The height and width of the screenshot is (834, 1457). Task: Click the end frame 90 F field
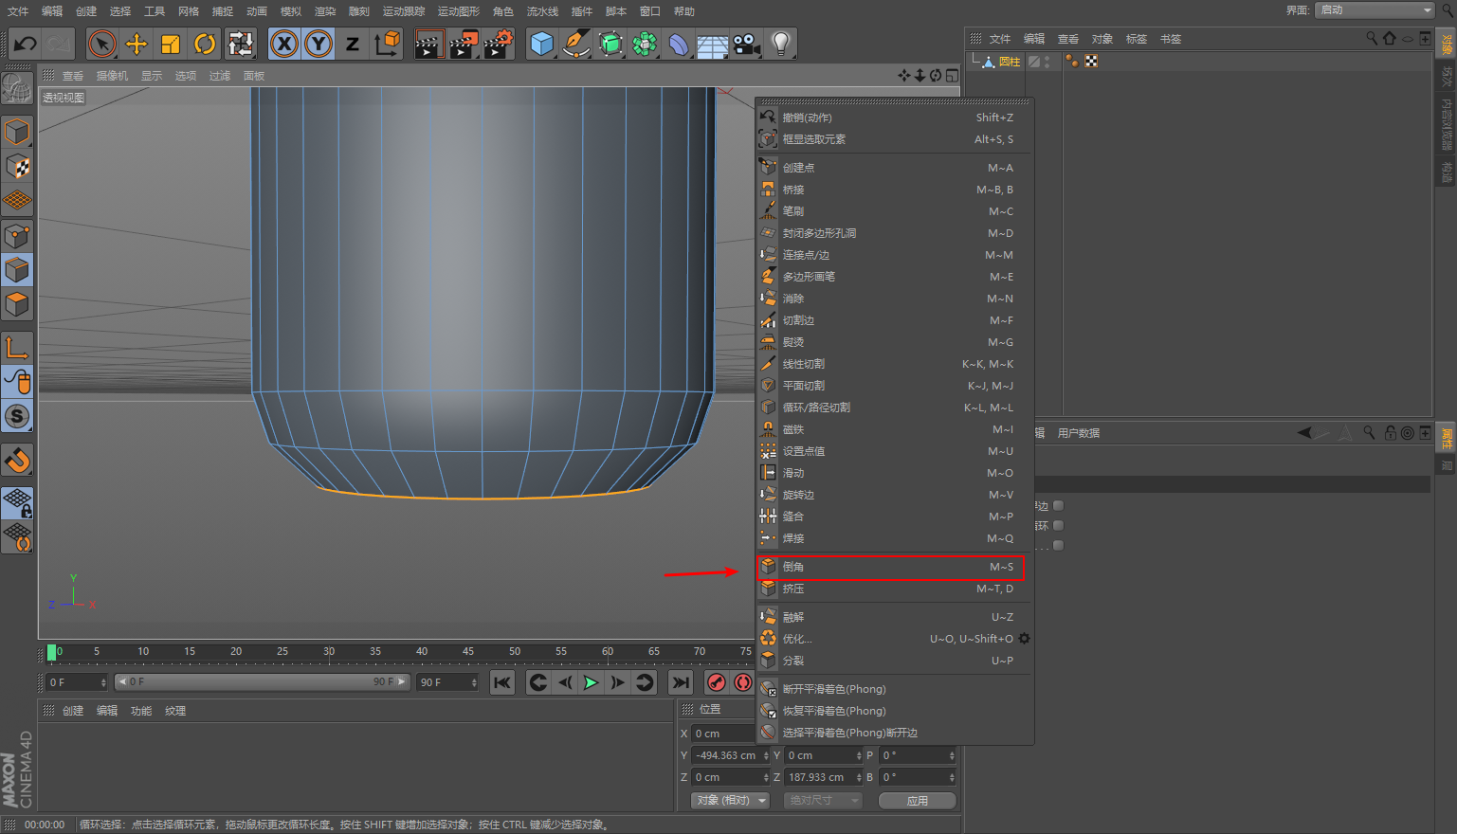tap(447, 682)
